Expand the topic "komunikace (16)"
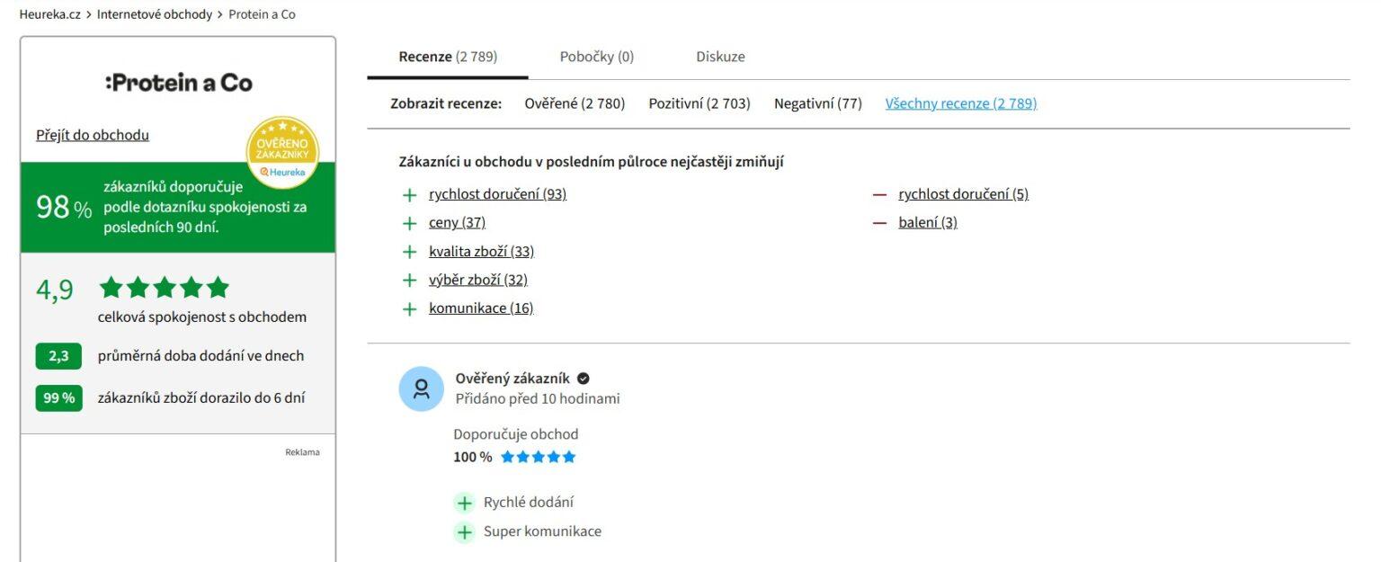Screen dimensions: 1381x562 click(x=482, y=308)
